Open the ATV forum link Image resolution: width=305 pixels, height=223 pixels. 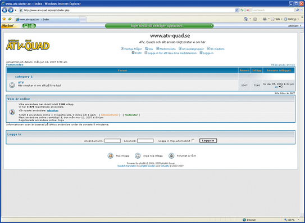click(21, 82)
